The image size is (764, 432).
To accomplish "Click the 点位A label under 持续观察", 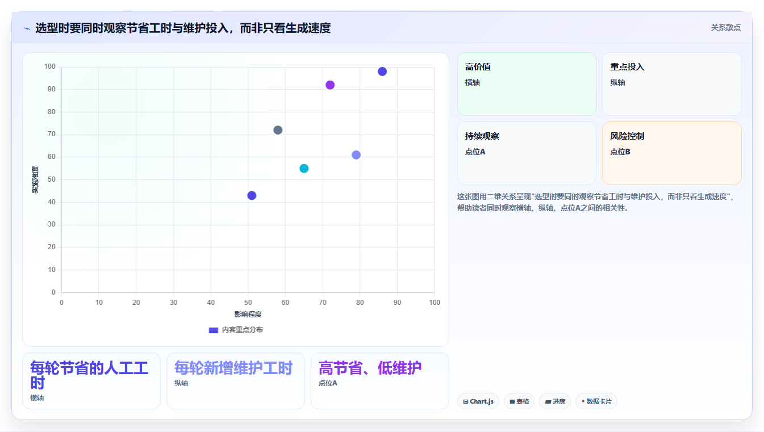I will coord(475,152).
